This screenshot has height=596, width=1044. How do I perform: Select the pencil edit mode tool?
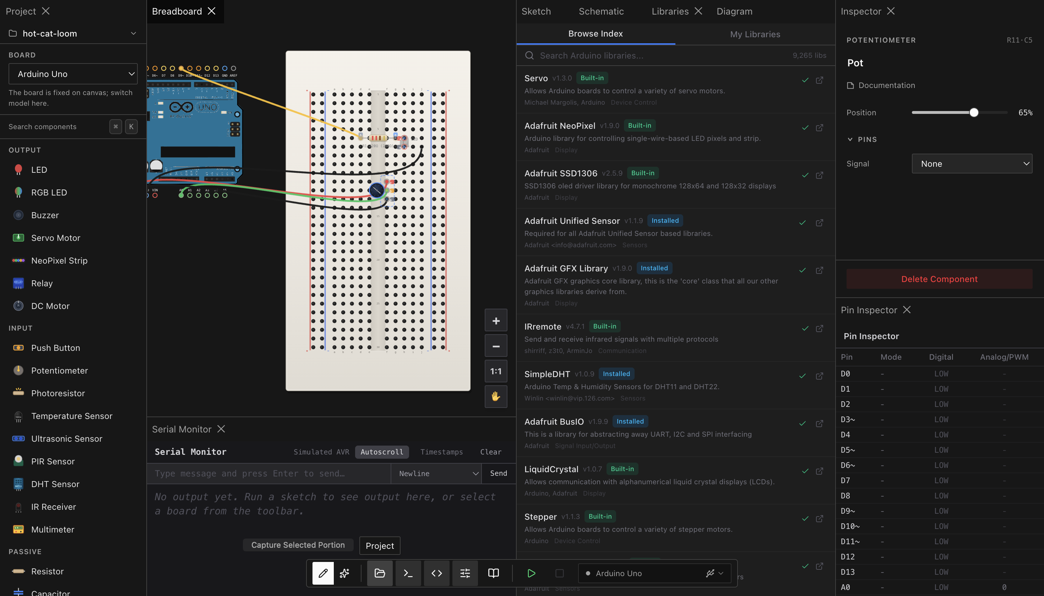pyautogui.click(x=323, y=573)
